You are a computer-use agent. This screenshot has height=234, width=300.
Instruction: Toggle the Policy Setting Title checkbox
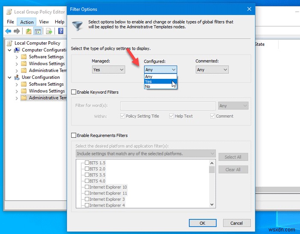click(x=123, y=116)
